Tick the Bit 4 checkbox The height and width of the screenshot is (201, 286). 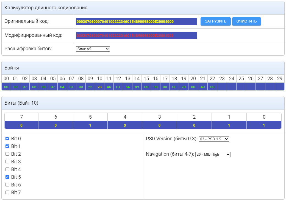(7, 169)
